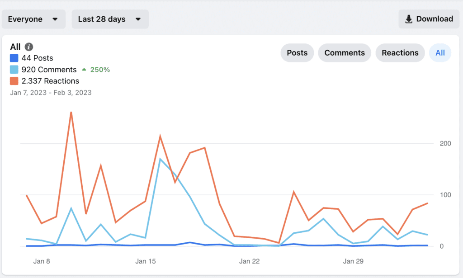The width and height of the screenshot is (463, 278).
Task: Click the 2.337 Reactions legend label
Action: tap(50, 81)
